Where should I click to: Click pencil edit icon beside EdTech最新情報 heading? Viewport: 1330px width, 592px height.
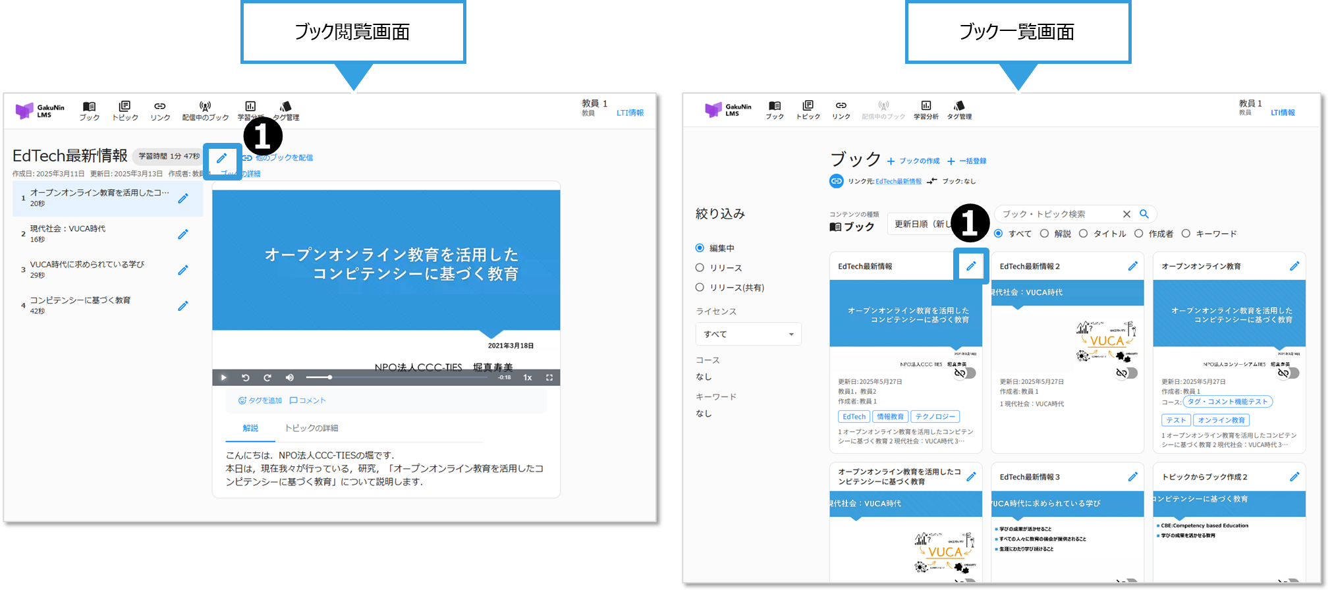(x=222, y=158)
